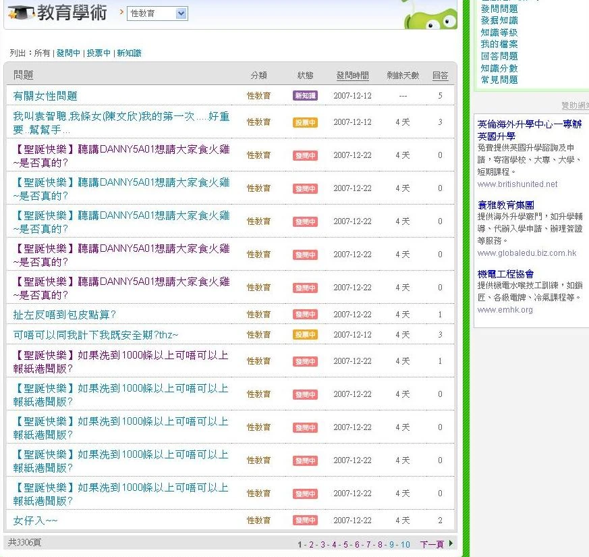Sort by 發問時間 column header
The width and height of the screenshot is (589, 557).
pos(352,75)
